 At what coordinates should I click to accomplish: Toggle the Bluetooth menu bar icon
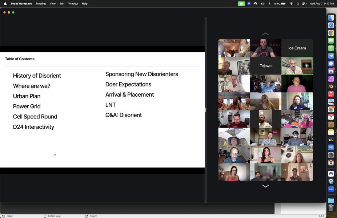pos(269,4)
